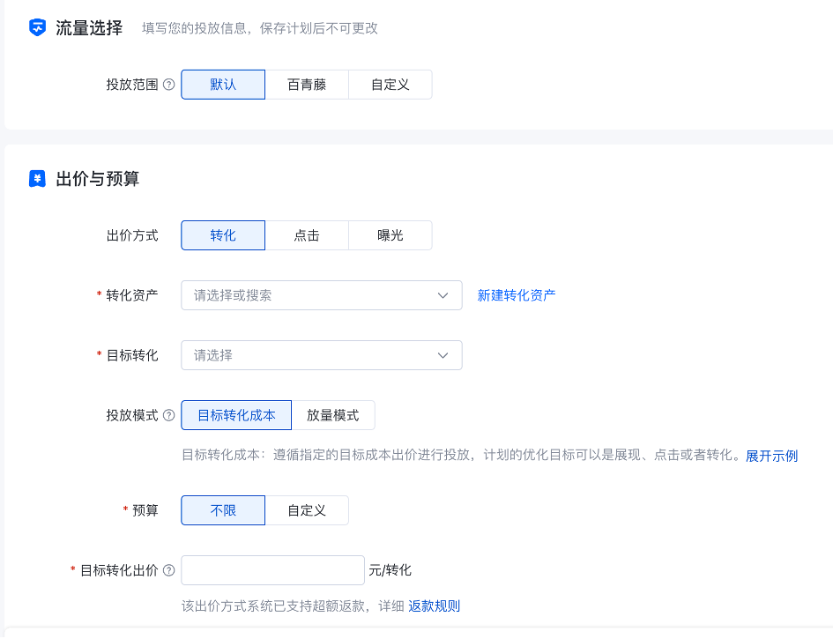Click the help icon next to 投放模式

point(169,416)
